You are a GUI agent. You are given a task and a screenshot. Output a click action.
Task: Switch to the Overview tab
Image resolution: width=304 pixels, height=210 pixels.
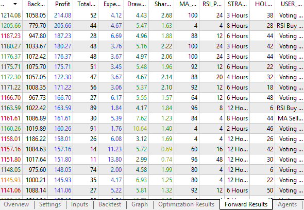[16, 204]
